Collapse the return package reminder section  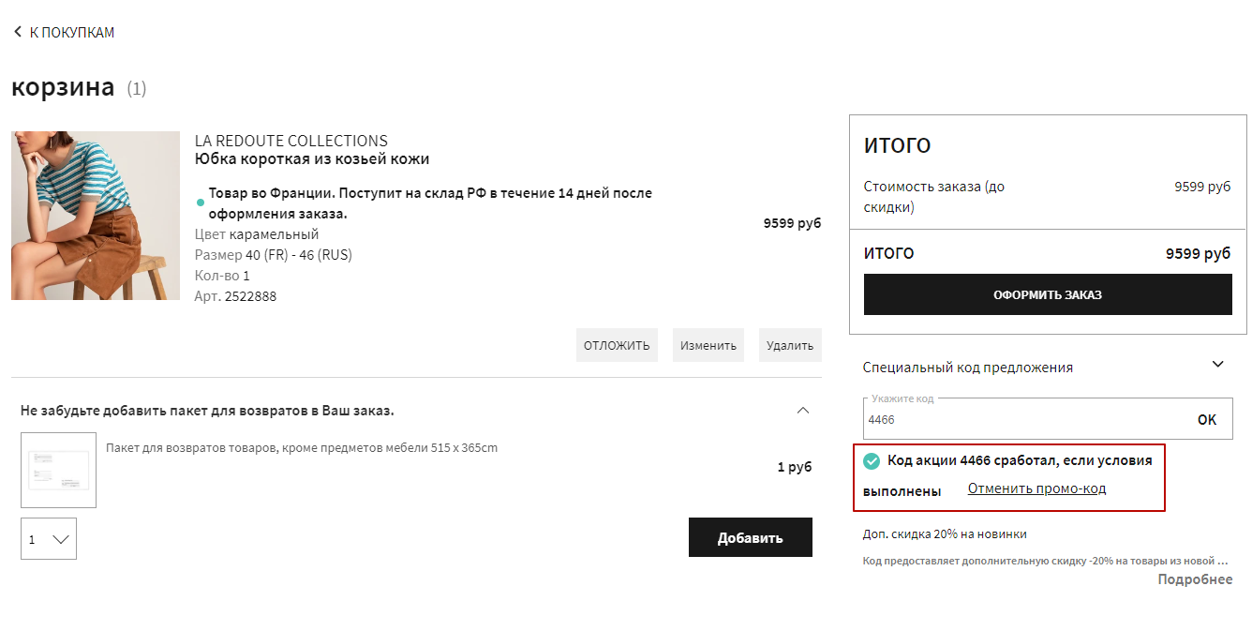pyautogui.click(x=802, y=411)
